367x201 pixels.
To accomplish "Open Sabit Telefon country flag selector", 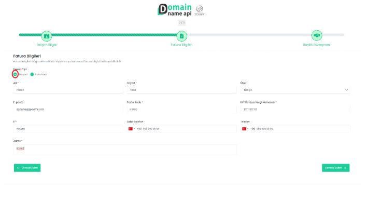I will (132, 129).
